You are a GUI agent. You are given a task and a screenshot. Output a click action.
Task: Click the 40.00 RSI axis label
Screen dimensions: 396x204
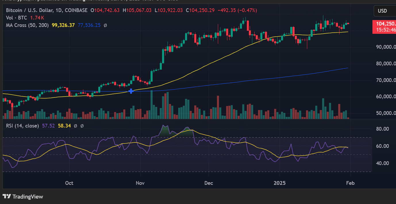click(x=382, y=163)
